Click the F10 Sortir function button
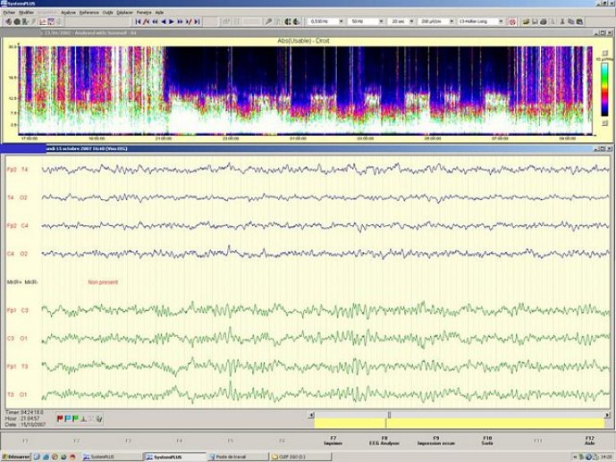616x462 pixels. click(x=487, y=441)
